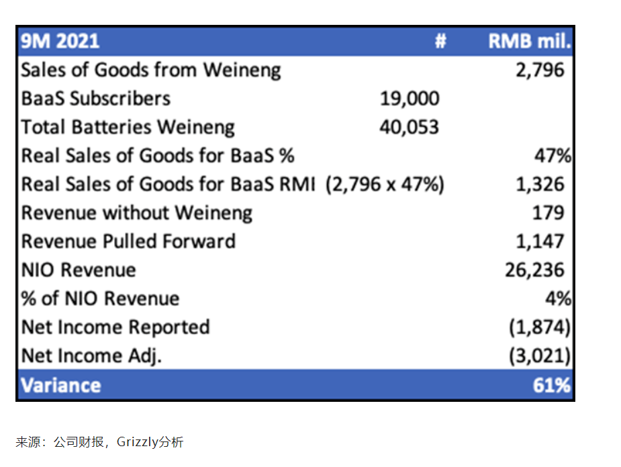Click the '% of NIO Revenue' row label

coord(100,298)
